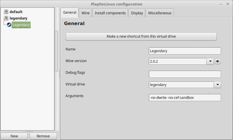Screen dimensions: 233x140
Task: Click the plus icon to manage Wine versions
Action: (x=218, y=61)
